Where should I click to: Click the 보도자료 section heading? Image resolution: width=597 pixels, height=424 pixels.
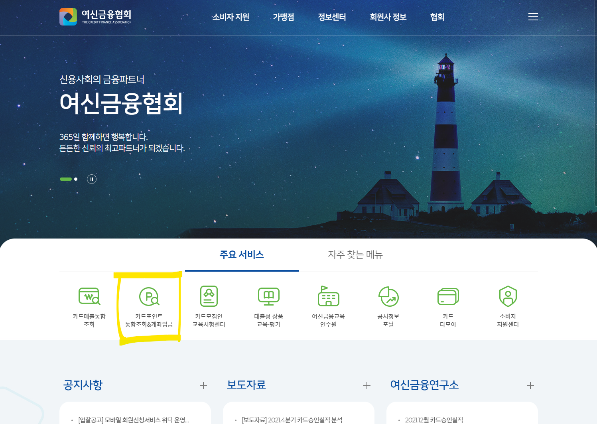point(246,385)
